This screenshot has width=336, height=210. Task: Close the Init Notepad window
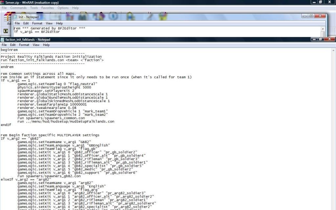pyautogui.click(x=321, y=16)
